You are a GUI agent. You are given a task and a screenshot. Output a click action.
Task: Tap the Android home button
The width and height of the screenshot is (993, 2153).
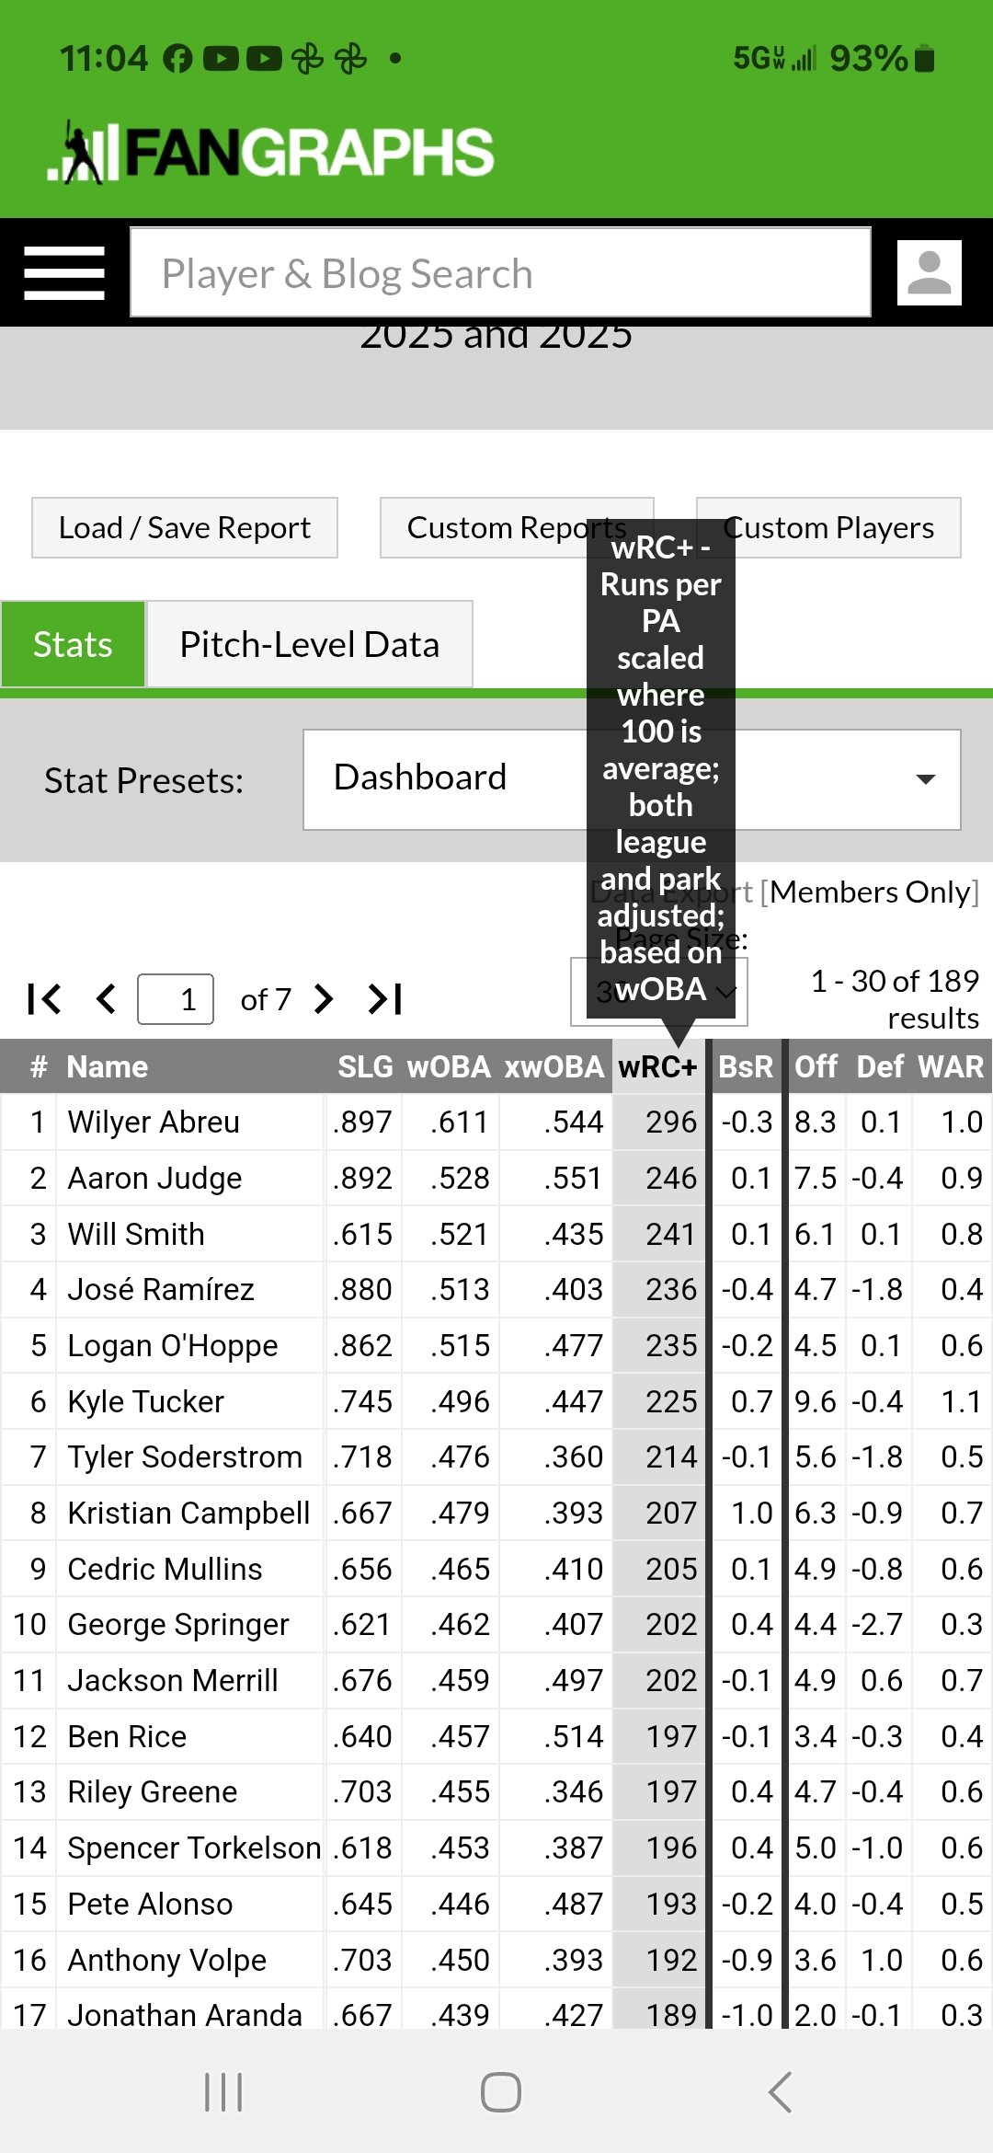point(501,2091)
